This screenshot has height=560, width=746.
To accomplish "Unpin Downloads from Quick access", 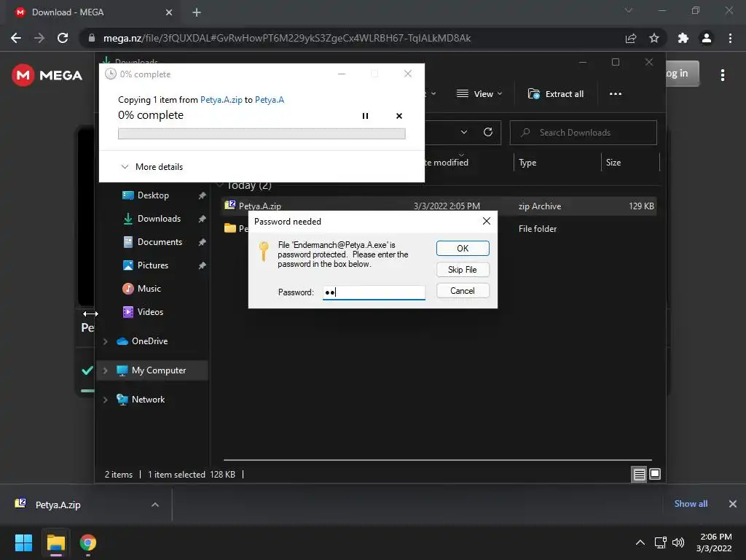I will point(203,219).
